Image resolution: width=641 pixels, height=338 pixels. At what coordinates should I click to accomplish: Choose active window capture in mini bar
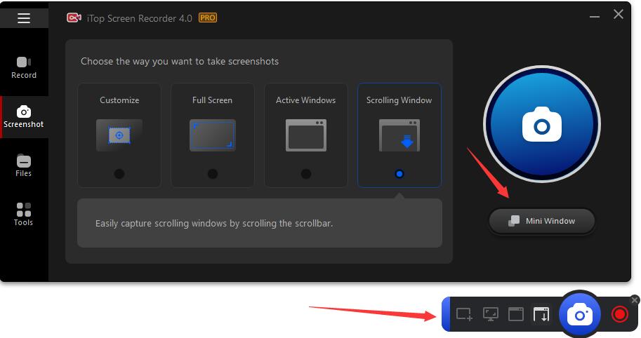pos(516,315)
